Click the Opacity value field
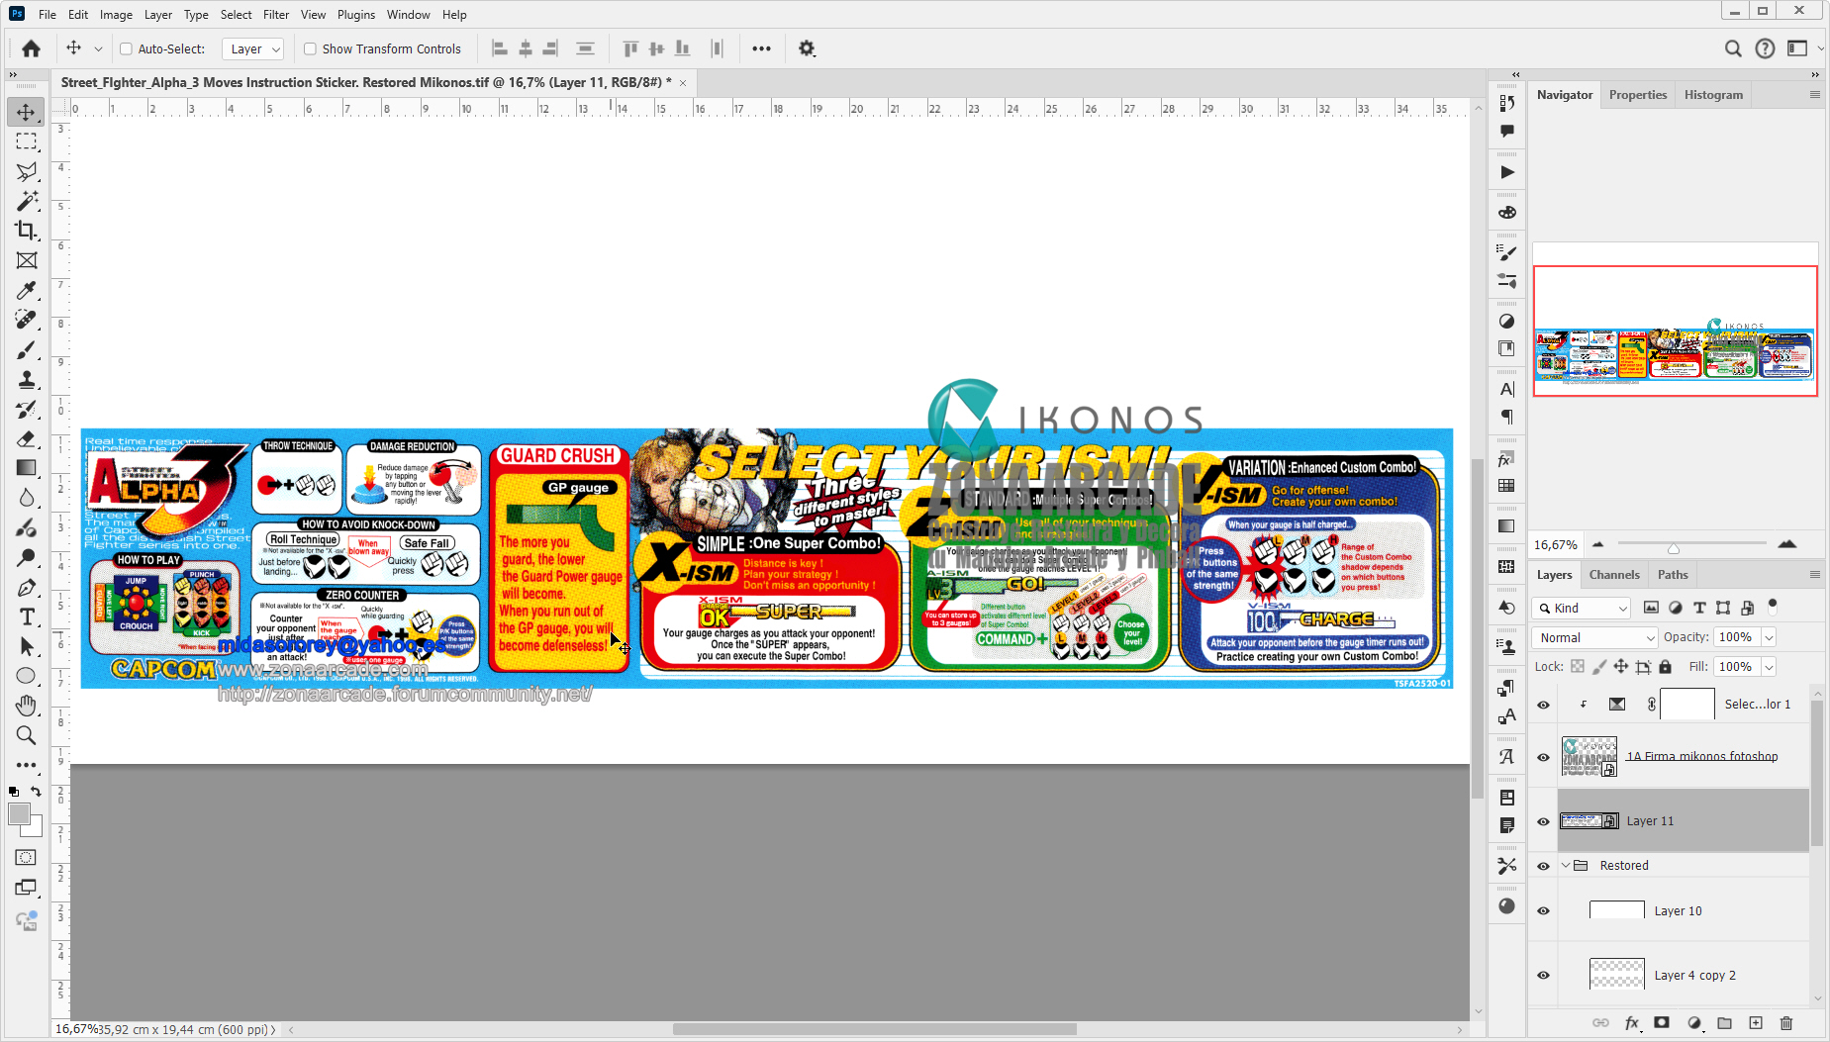The height and width of the screenshot is (1042, 1830). [1737, 638]
